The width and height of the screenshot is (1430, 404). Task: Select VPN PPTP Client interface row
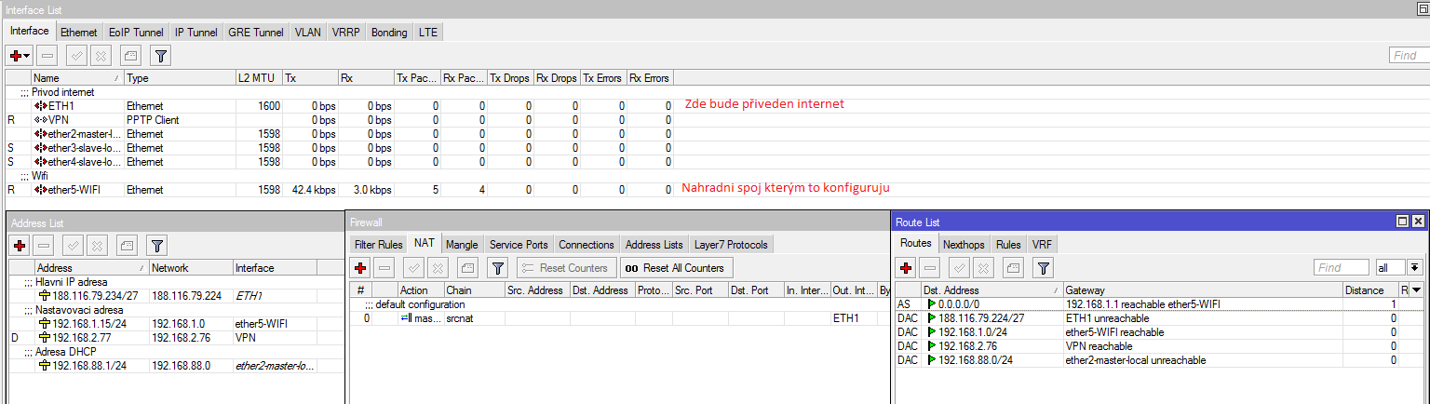(x=339, y=120)
